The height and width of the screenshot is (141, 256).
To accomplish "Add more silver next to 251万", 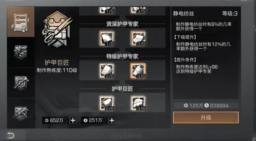I will pos(112,121).
